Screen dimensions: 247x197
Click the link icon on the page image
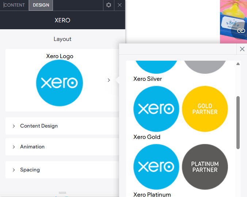click(241, 31)
